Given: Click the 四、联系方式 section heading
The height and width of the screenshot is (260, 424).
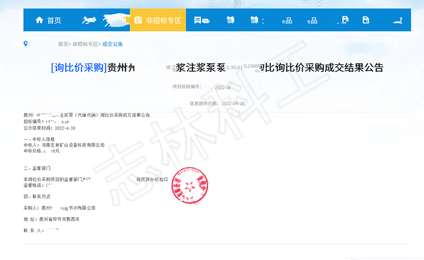Looking at the screenshot, I should click(x=37, y=196).
